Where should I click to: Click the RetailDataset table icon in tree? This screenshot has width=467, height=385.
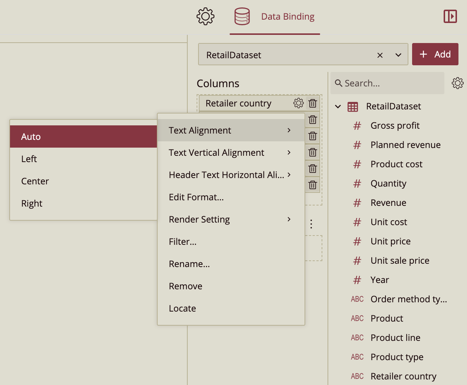[353, 107]
